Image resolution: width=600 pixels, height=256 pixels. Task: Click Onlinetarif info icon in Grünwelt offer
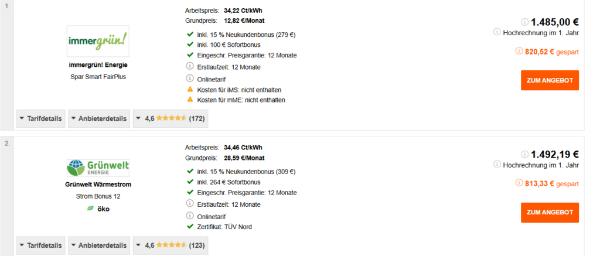point(190,215)
